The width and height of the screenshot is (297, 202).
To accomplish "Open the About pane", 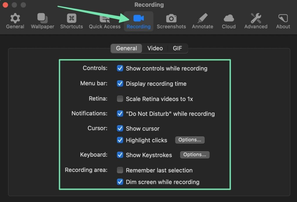I will (283, 21).
